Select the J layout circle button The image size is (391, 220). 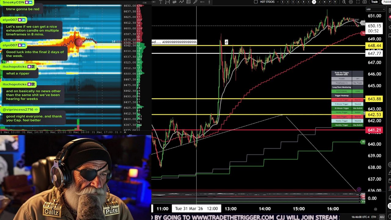319,2
